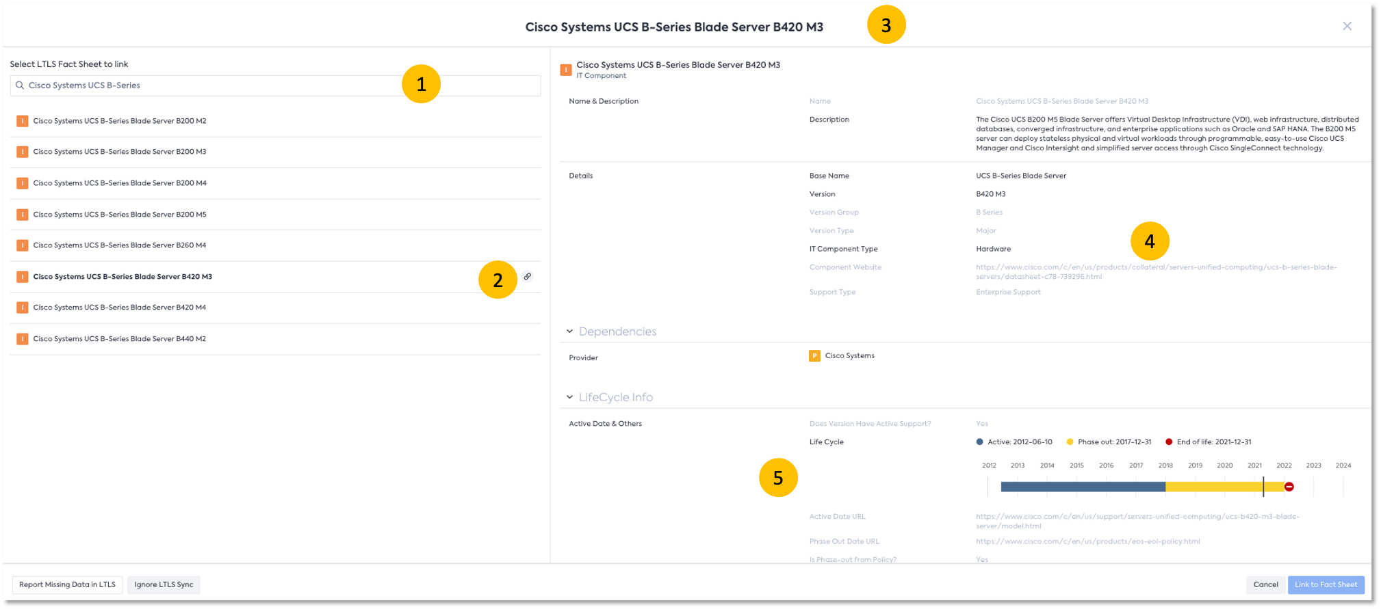The width and height of the screenshot is (1381, 609).
Task: Click the Link to Fact Sheet button
Action: click(1326, 585)
